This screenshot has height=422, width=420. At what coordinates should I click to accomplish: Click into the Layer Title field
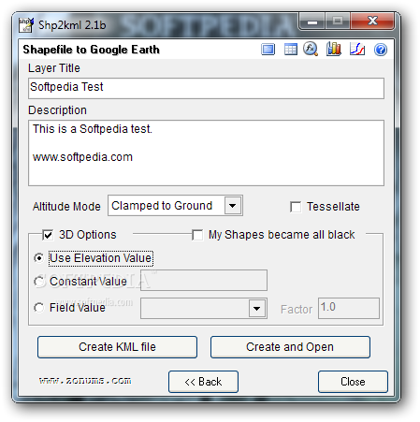point(206,89)
